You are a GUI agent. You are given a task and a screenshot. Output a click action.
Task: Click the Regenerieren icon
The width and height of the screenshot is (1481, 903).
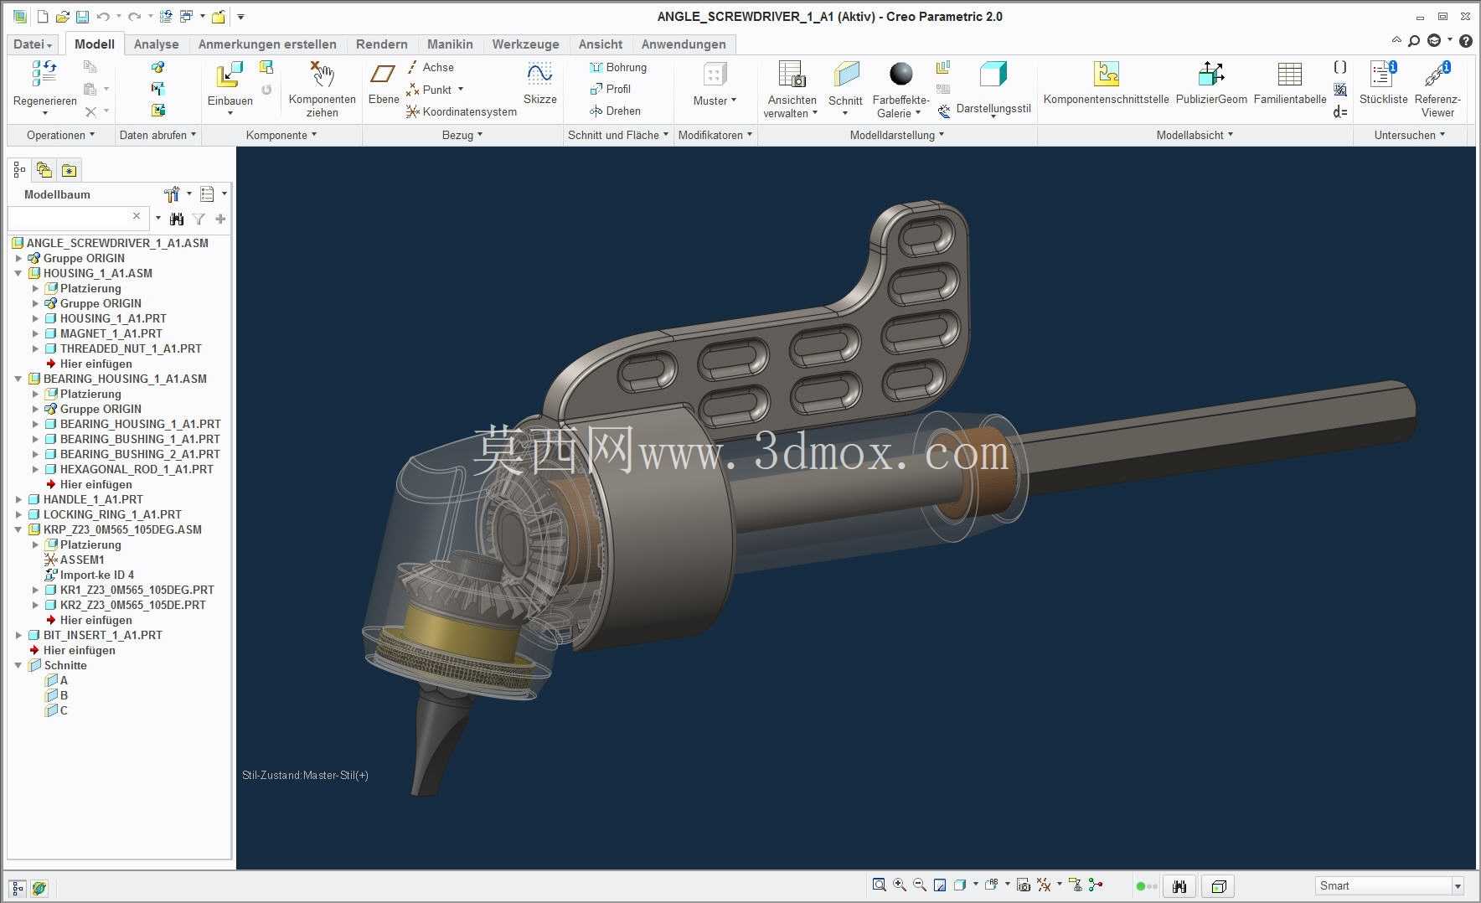click(x=44, y=74)
